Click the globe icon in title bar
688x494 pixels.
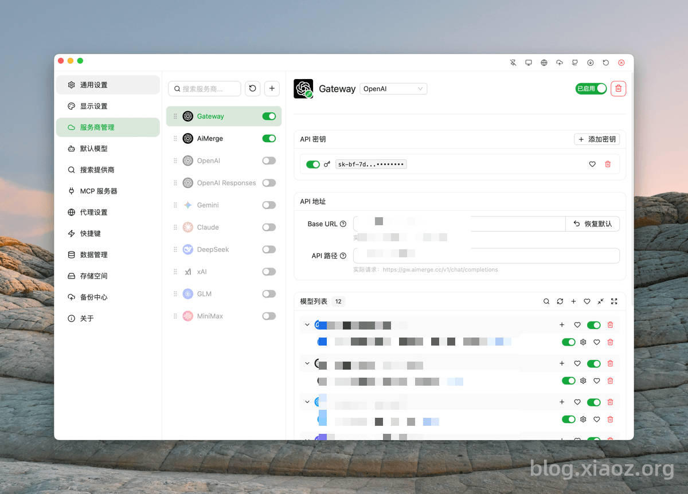pos(544,62)
